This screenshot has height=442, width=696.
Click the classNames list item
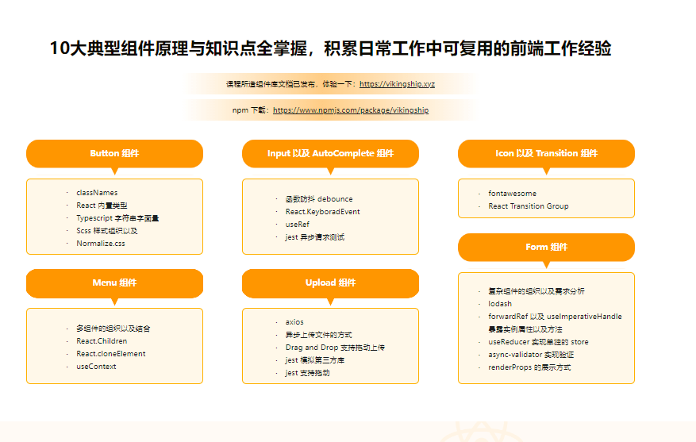(x=97, y=193)
